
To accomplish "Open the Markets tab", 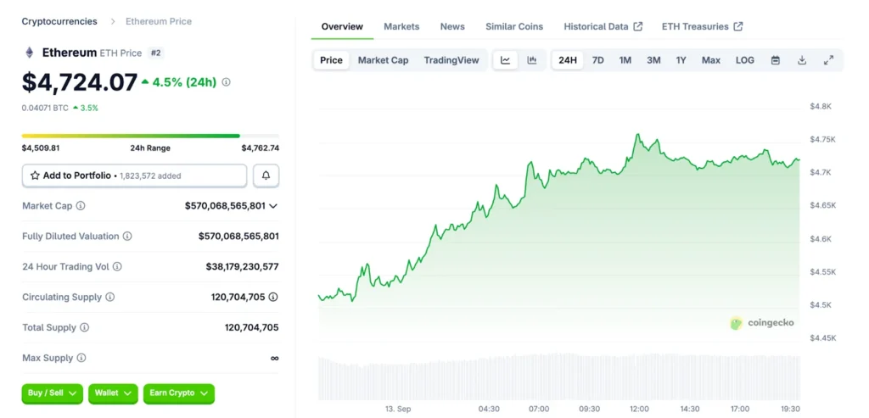I will click(x=401, y=26).
